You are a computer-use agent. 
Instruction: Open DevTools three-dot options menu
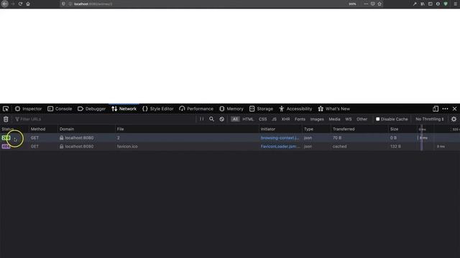point(445,109)
